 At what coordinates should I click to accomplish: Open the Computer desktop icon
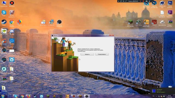point(4,3)
